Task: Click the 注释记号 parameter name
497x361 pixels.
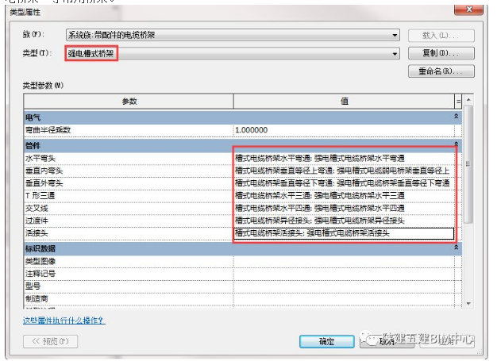Action: 40,274
